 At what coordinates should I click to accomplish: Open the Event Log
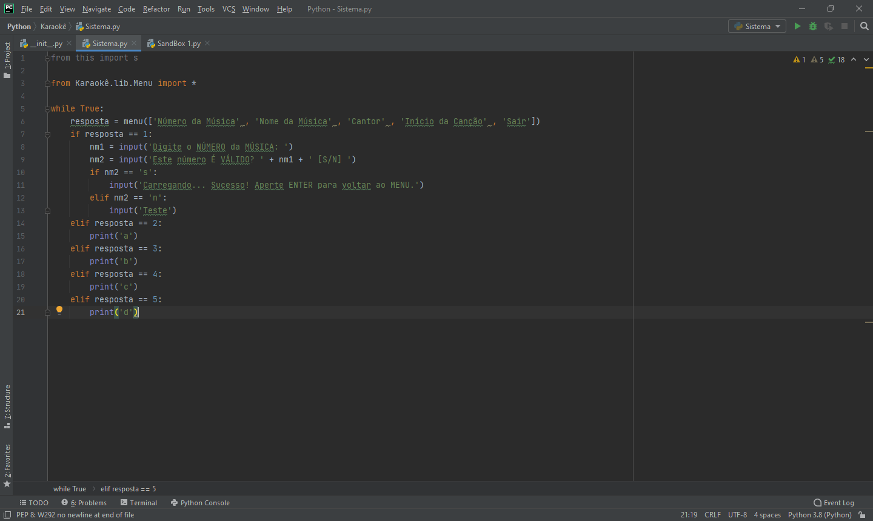[x=834, y=503]
